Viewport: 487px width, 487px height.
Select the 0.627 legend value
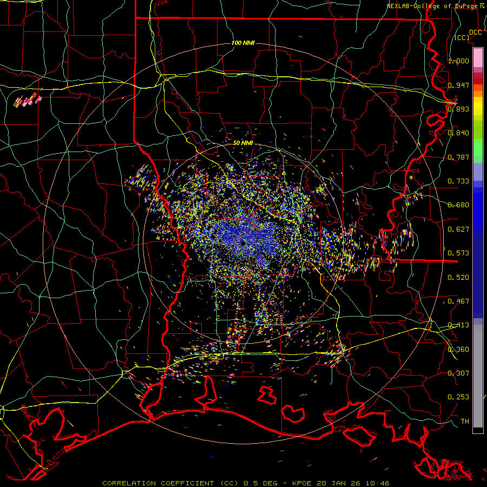(458, 229)
